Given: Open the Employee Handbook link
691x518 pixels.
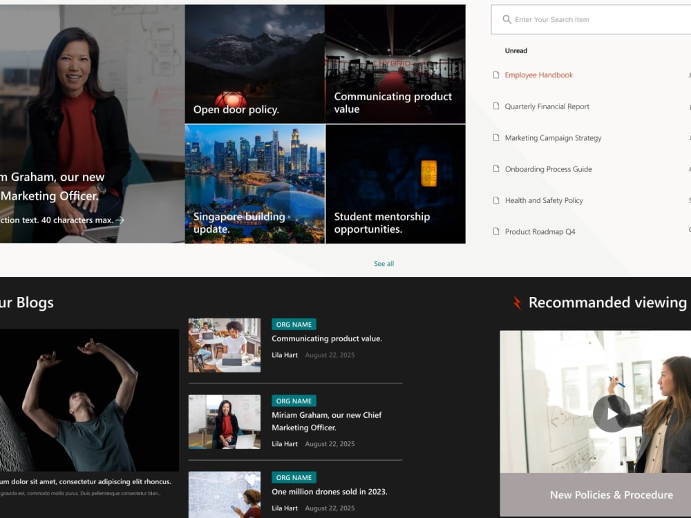Looking at the screenshot, I should point(538,75).
